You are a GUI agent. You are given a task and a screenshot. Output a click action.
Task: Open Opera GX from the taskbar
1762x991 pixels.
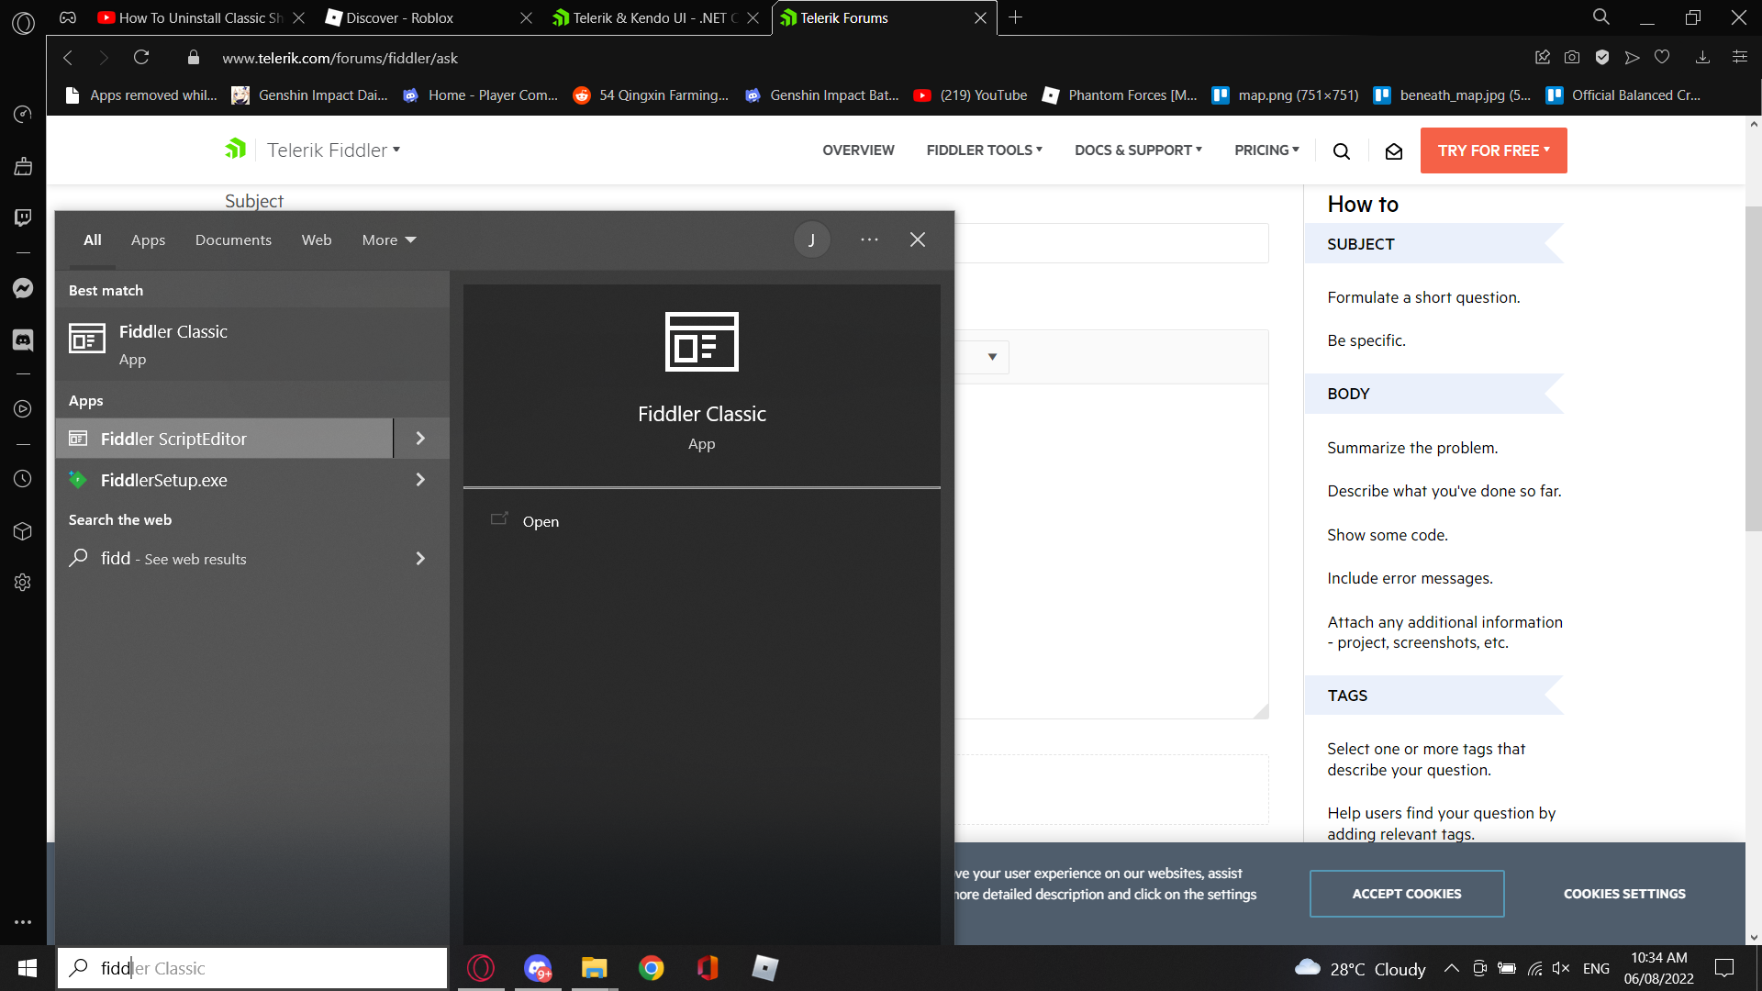click(x=481, y=968)
